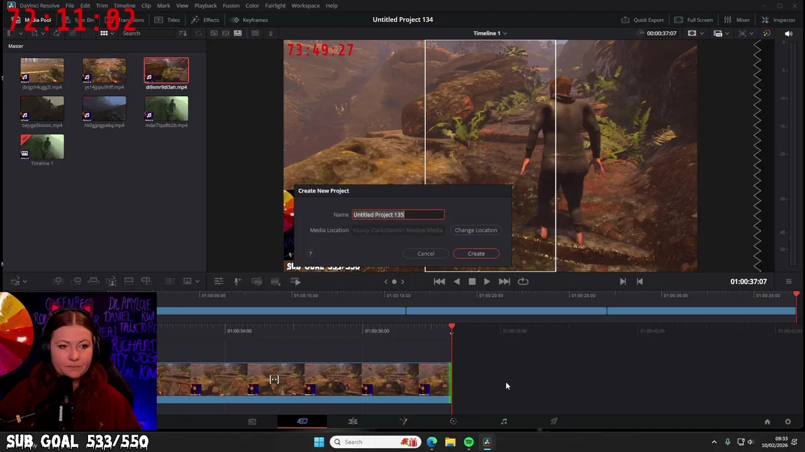Click the voiceover microphone tool icon
Image resolution: width=805 pixels, height=452 pixels.
(238, 281)
